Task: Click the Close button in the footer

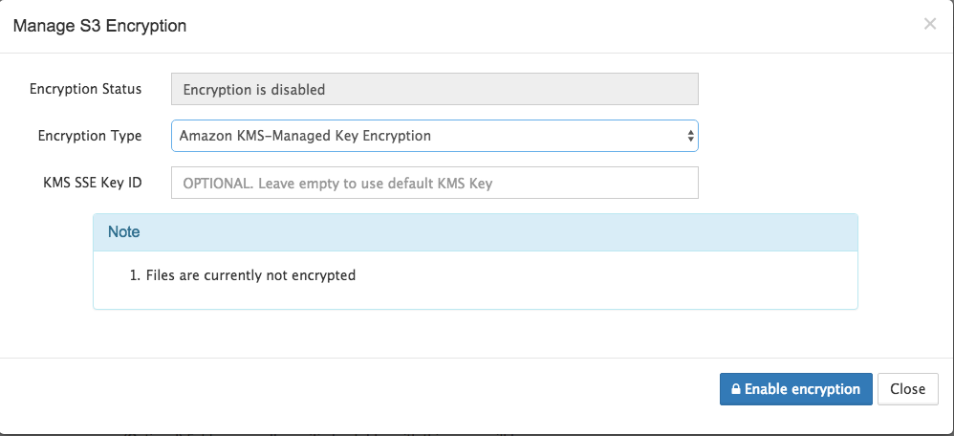Action: coord(908,389)
